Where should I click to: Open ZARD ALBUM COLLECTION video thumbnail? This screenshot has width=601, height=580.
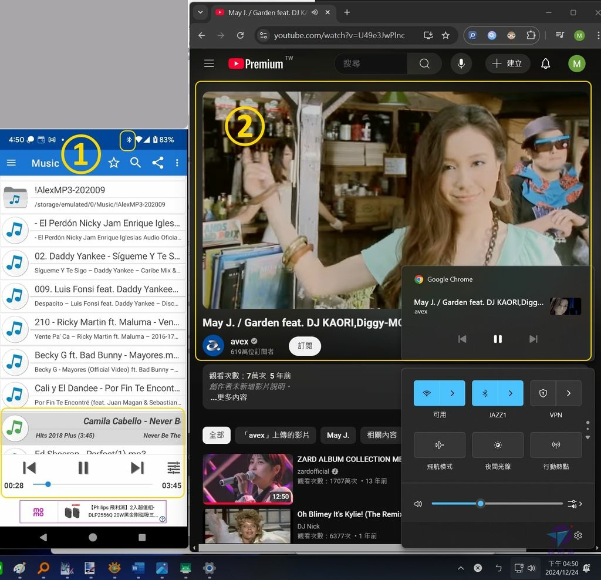point(248,478)
